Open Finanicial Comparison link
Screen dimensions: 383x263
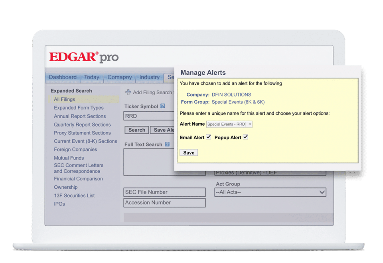click(79, 179)
